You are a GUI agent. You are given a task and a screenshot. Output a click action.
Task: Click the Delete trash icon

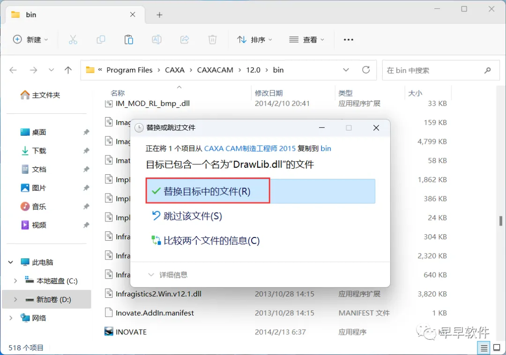pos(212,40)
